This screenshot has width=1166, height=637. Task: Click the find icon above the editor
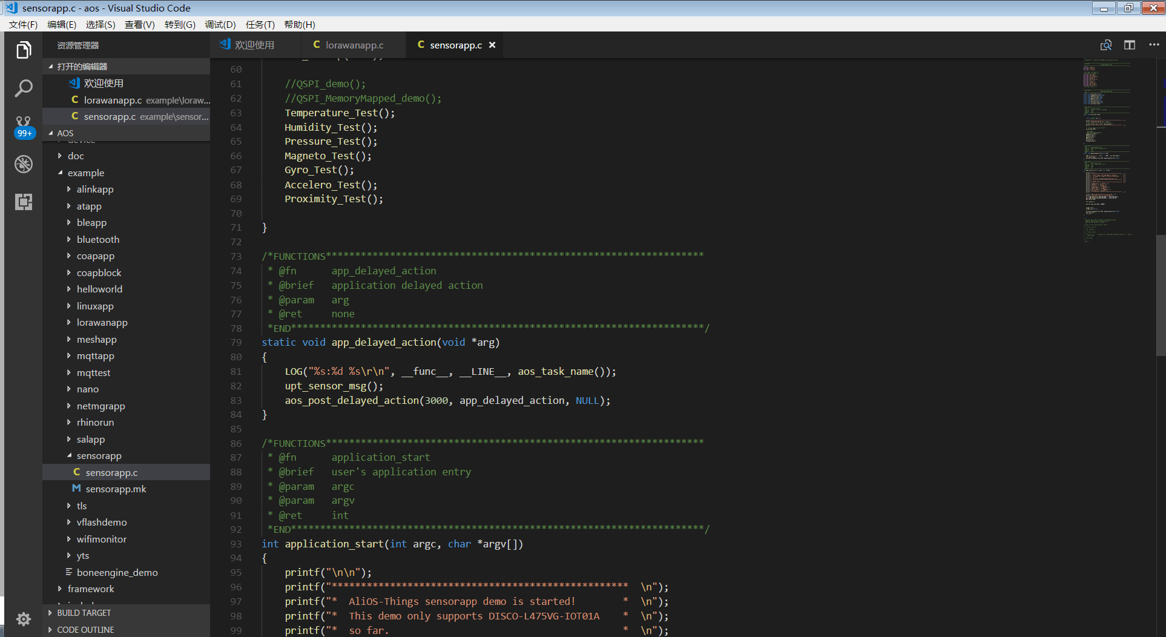click(x=1106, y=45)
